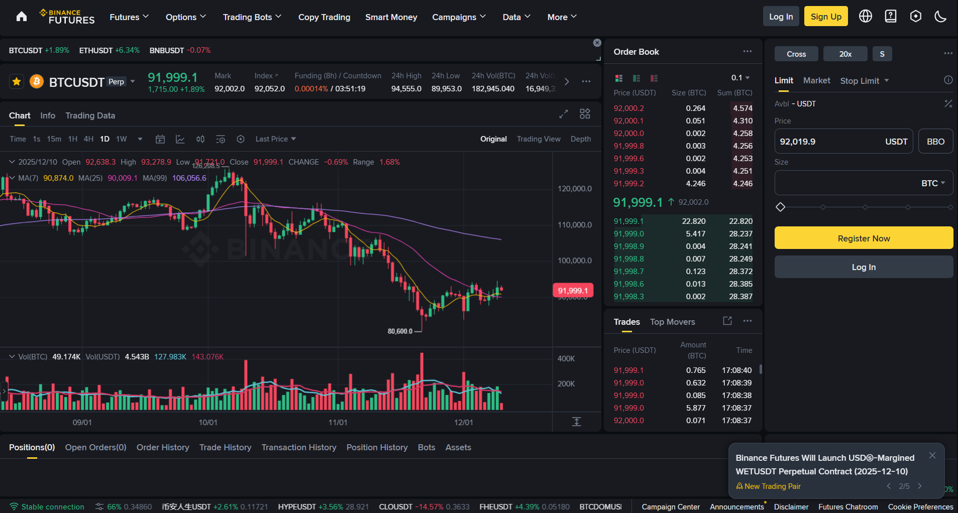Viewport: 958px width, 513px height.
Task: Mark BTCUSDT as favorite with the star
Action: click(x=16, y=81)
